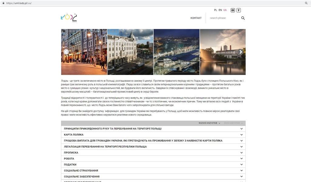This screenshot has height=182, width=311.
Task: Open ПРИНЦИПИ ПРИКОРДОННОГО РУХУ heading text
Action: (x=113, y=129)
